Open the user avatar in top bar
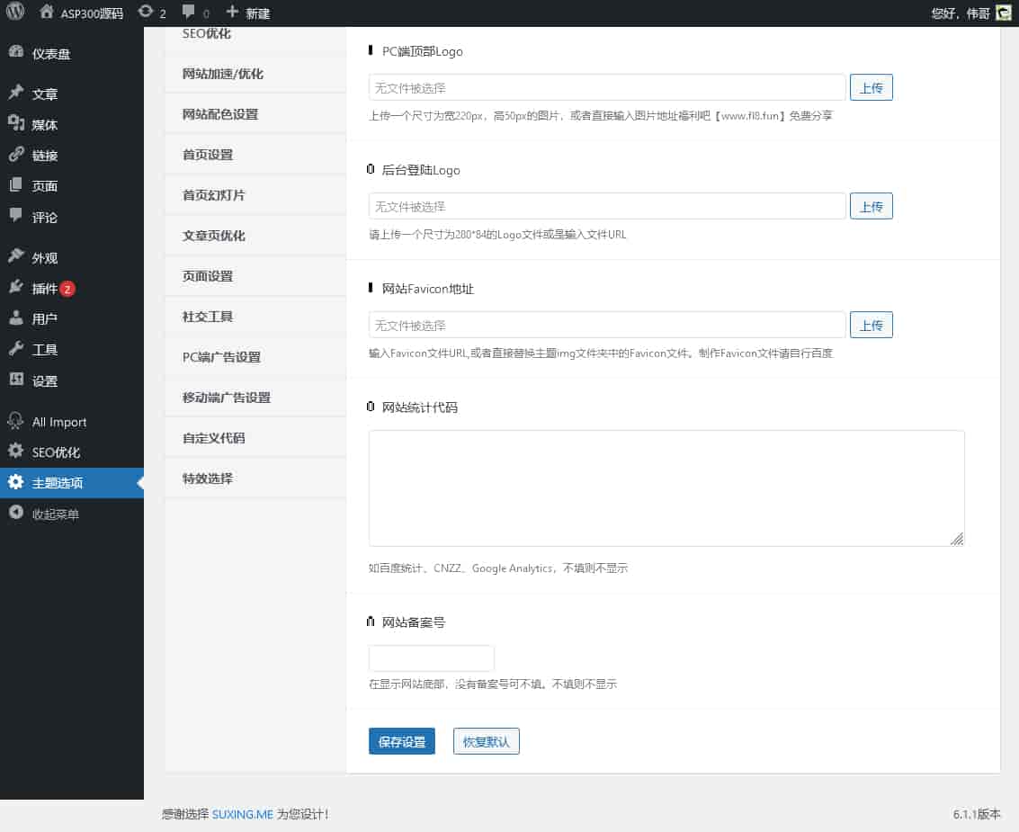Screen dimensions: 1019x832 (1004, 13)
